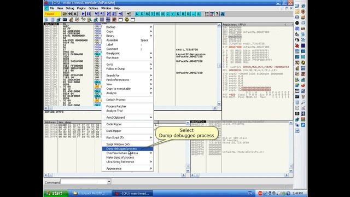This screenshot has width=350, height=197.
Task: Click the Trace over toolbar icon
Action: pos(114,14)
